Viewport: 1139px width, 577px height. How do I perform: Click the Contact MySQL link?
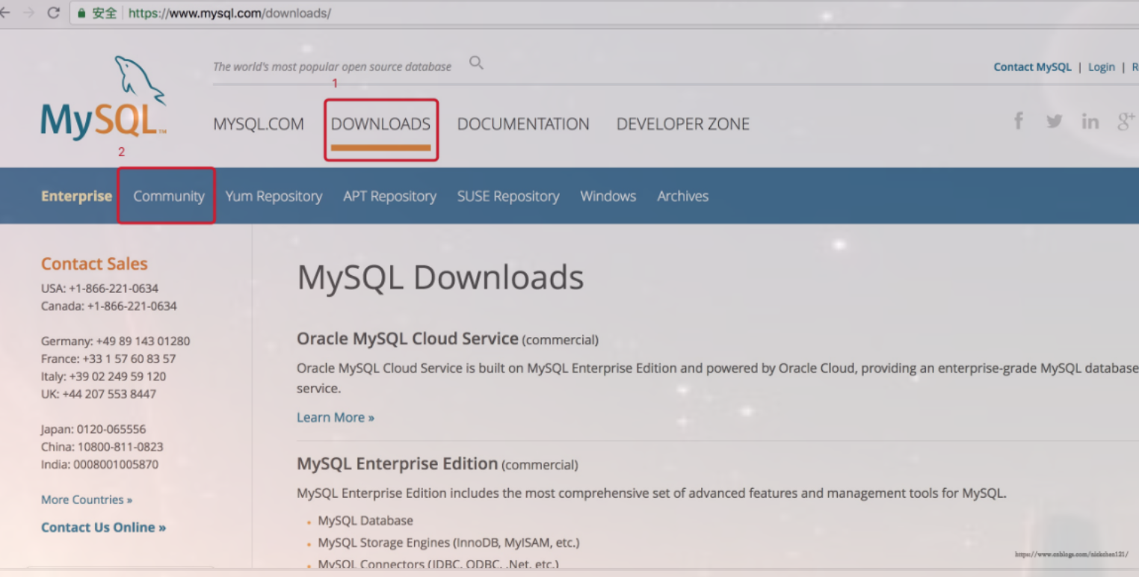1032,67
